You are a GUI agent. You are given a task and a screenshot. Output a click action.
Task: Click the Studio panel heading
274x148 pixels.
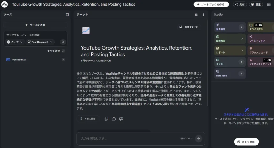(218, 15)
